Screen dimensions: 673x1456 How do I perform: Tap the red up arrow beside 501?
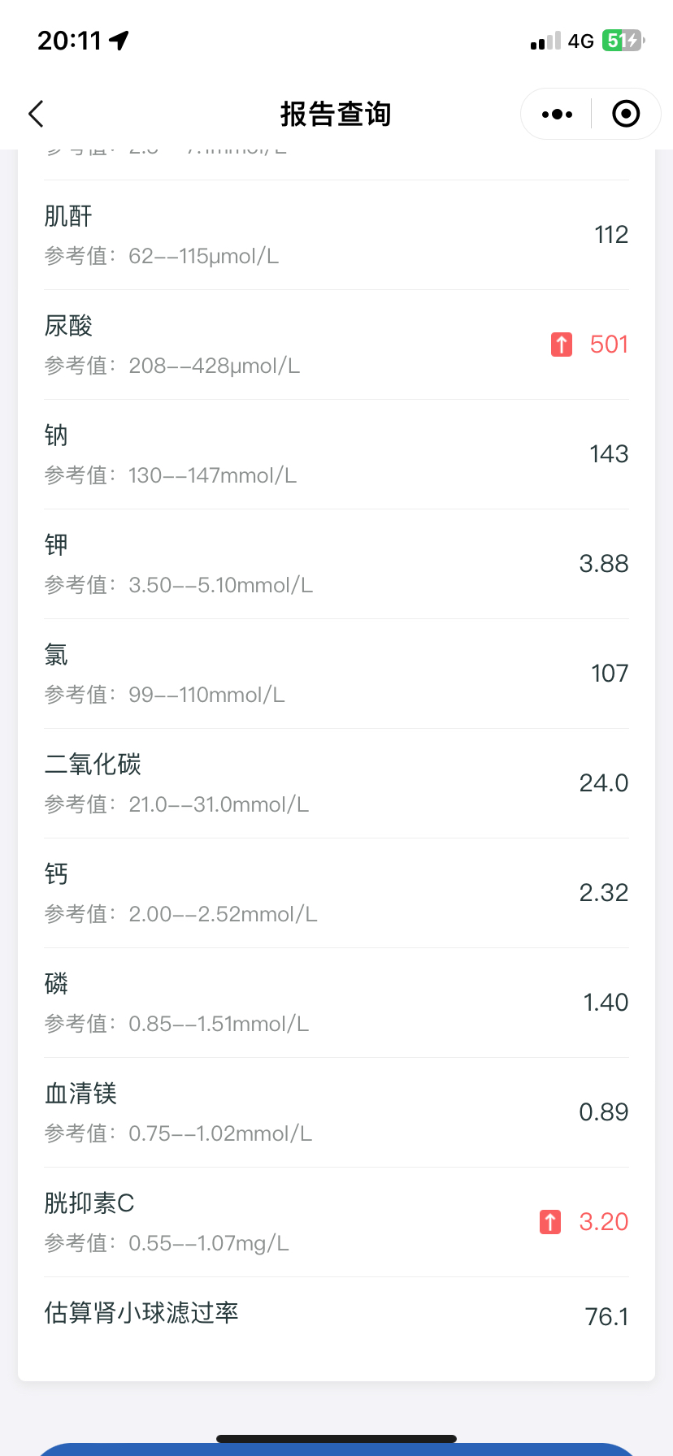tap(561, 344)
